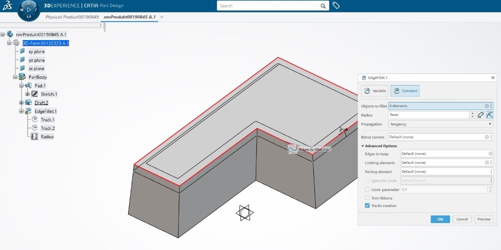Click the Cancel button
This screenshot has width=501, height=250.
point(462,219)
